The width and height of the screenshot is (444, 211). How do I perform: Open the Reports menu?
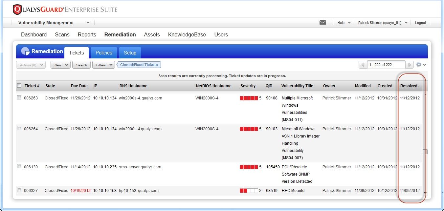pyautogui.click(x=87, y=34)
